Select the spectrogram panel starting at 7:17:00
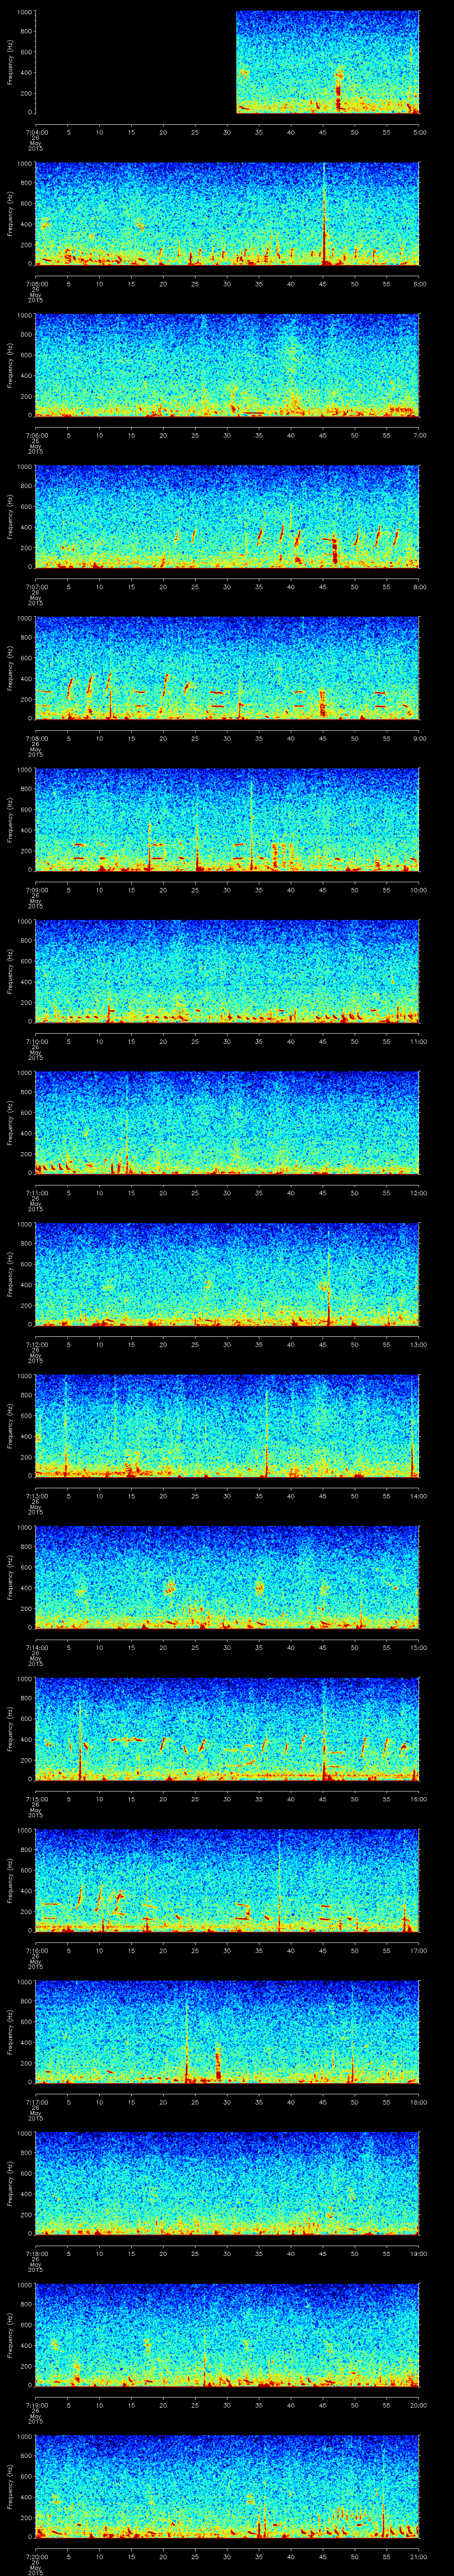This screenshot has width=454, height=2576. 227,2032
